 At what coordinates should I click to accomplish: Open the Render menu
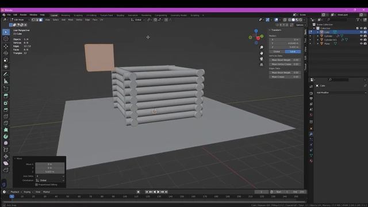[23, 15]
